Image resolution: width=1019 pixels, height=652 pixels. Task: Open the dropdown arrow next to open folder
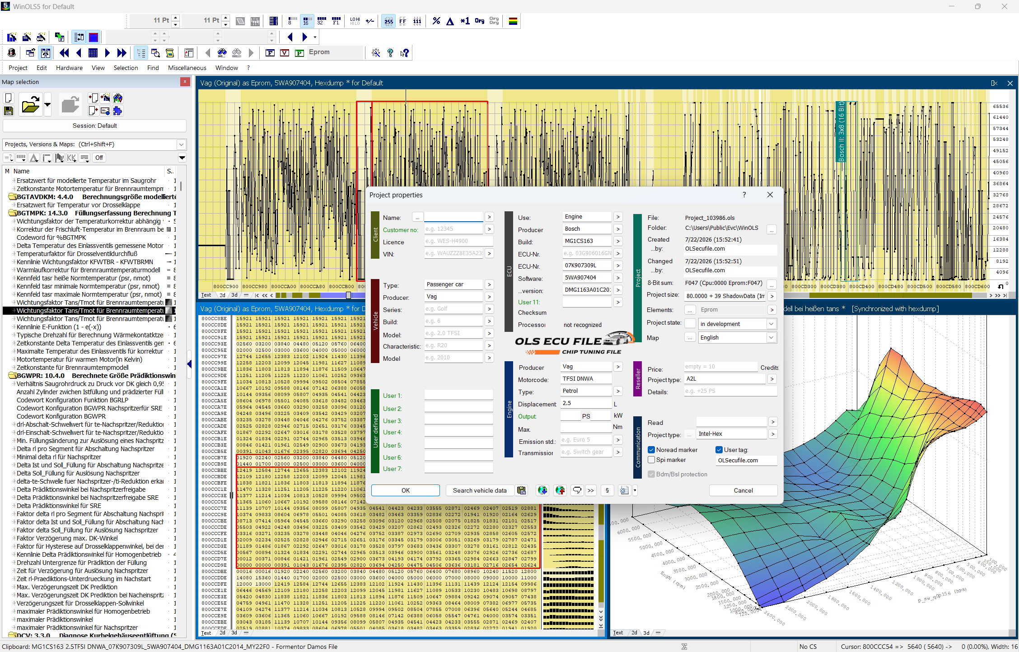[47, 105]
